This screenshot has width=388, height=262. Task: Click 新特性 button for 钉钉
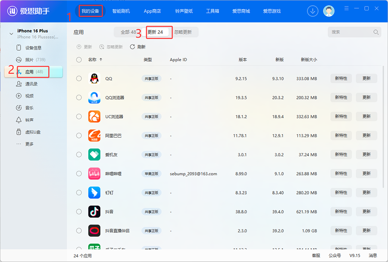pyautogui.click(x=341, y=193)
